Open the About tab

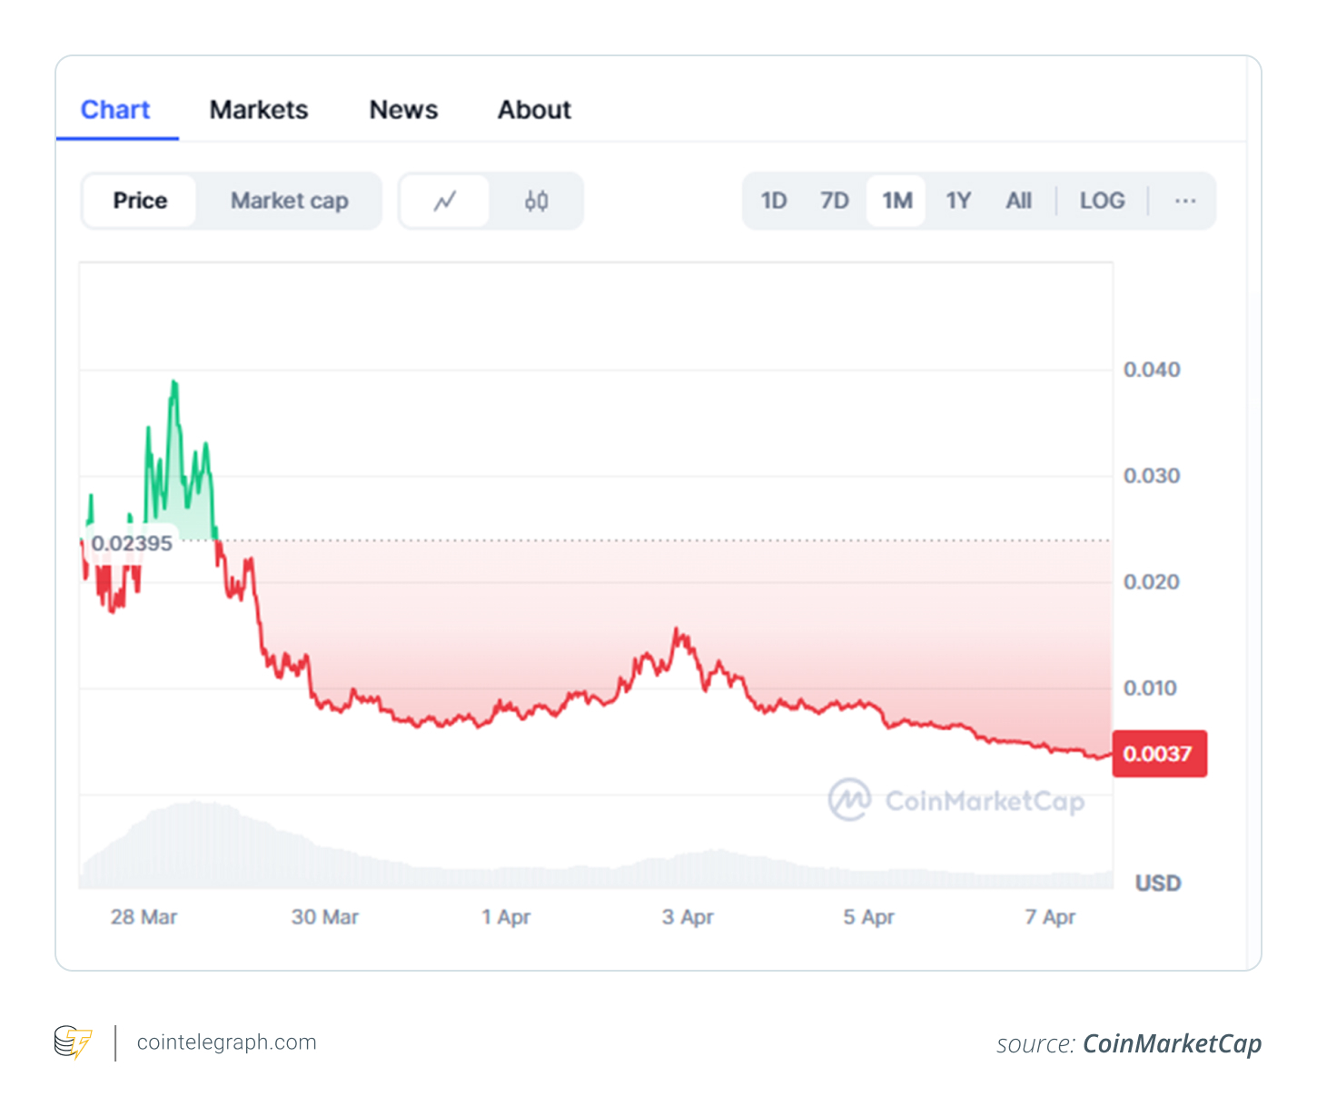(534, 110)
